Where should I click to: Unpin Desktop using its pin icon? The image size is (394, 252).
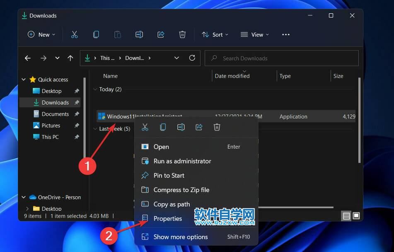tap(77, 91)
